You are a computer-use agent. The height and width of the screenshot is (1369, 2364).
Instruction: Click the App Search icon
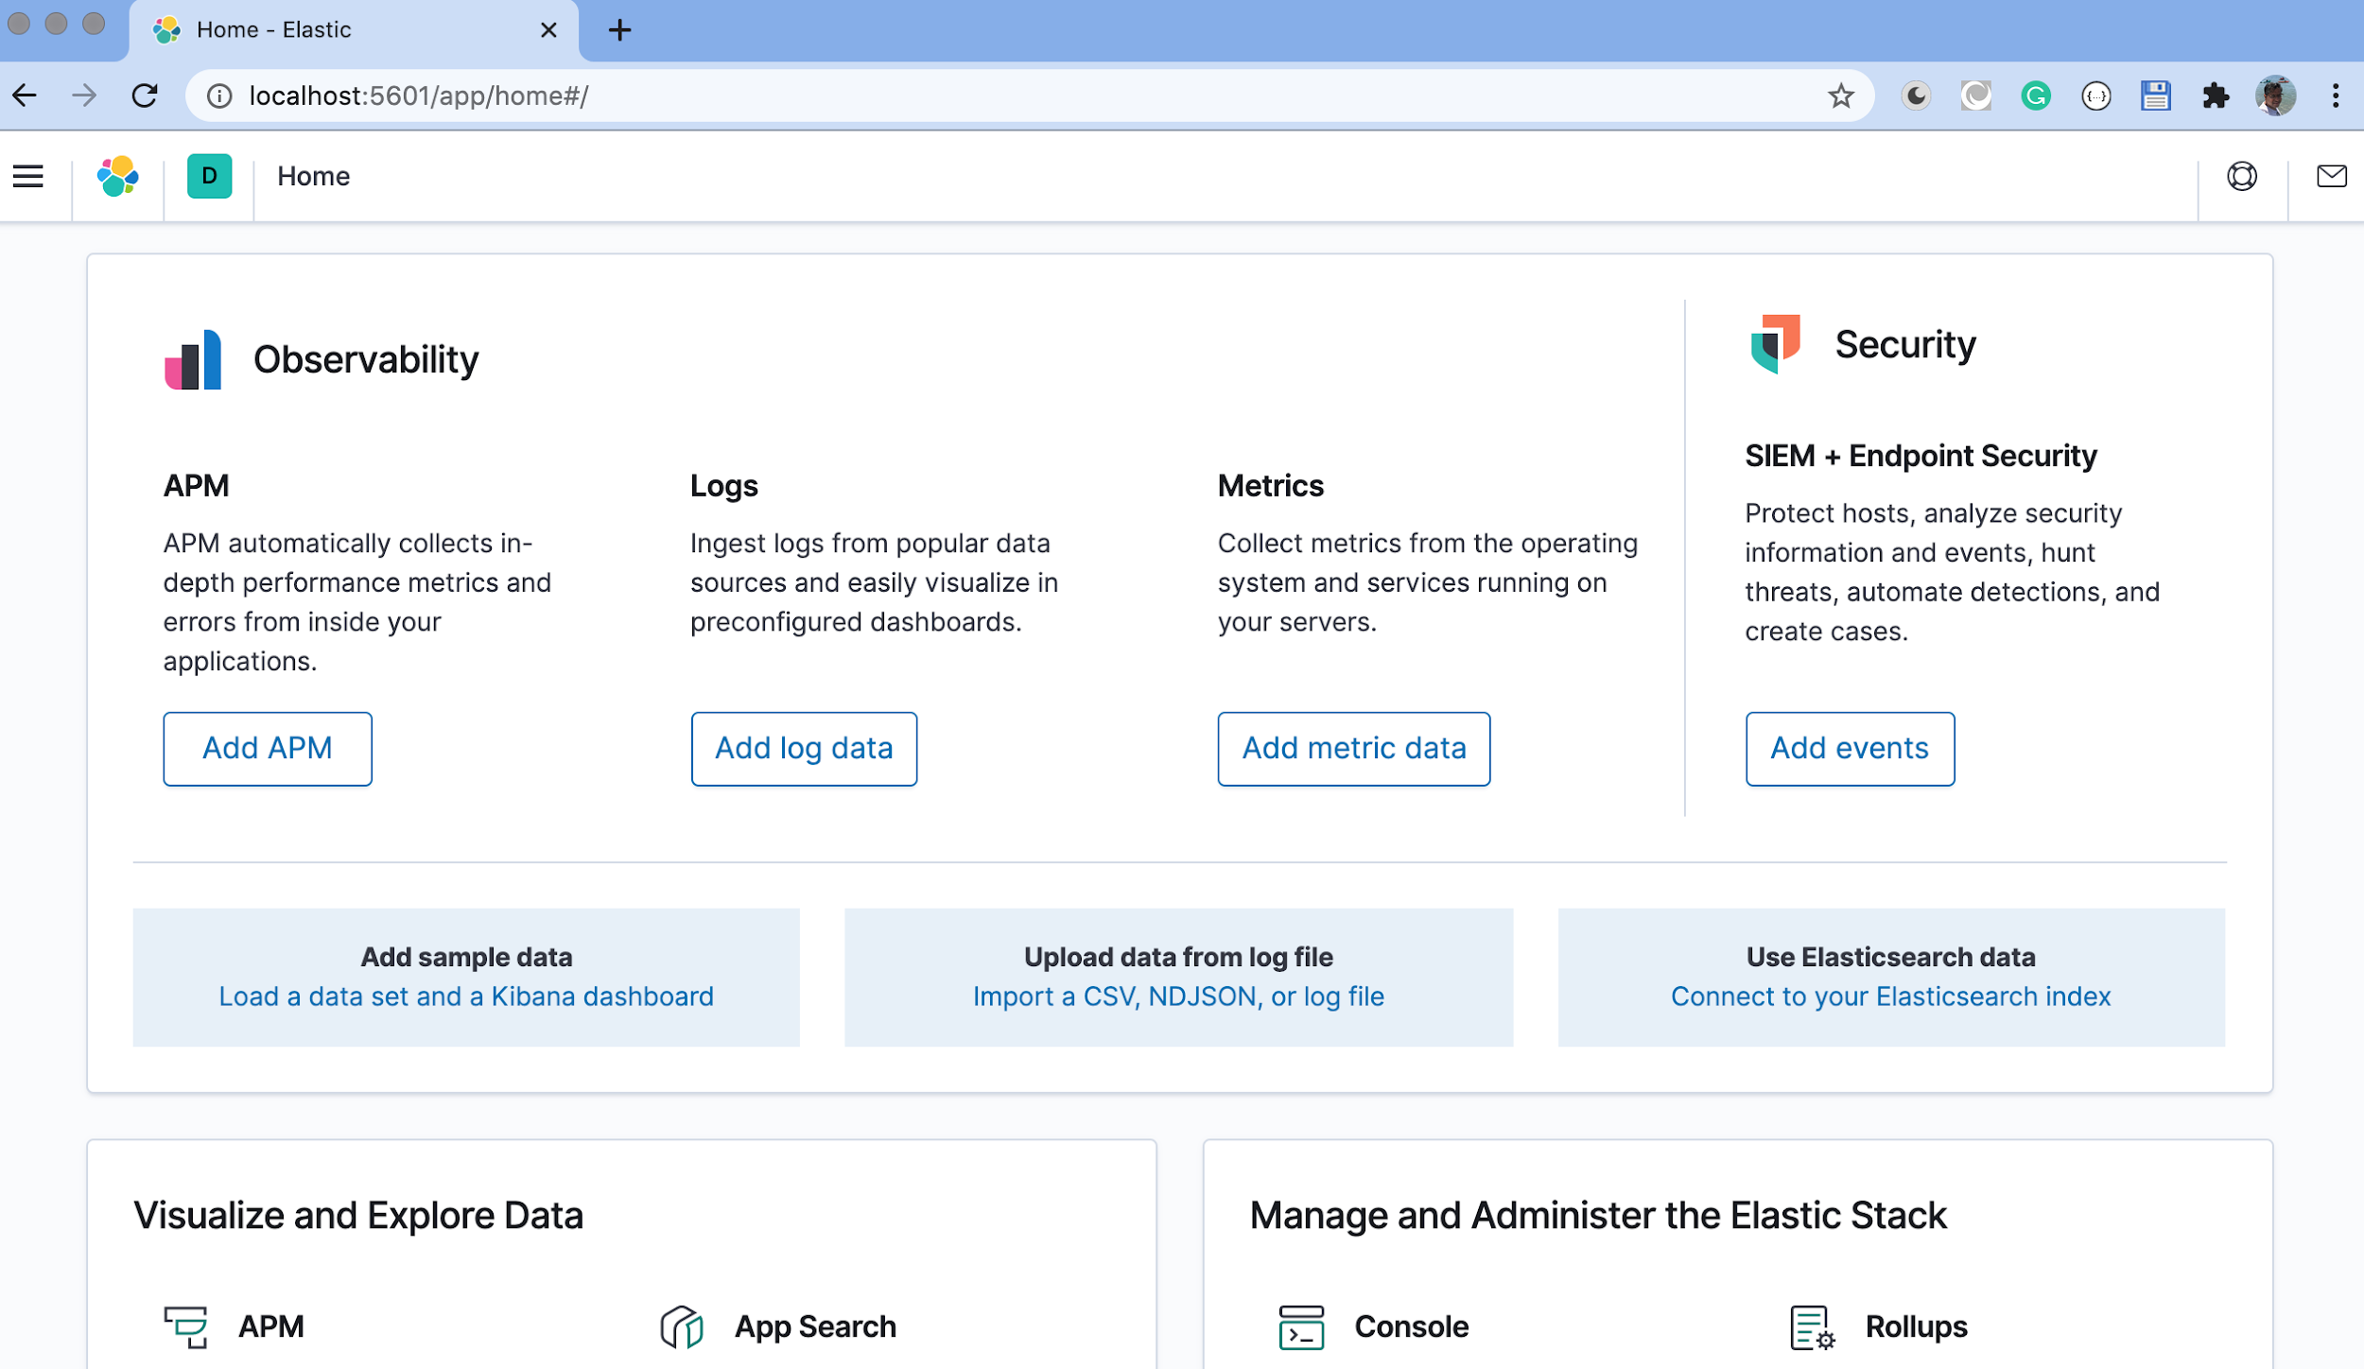click(681, 1326)
